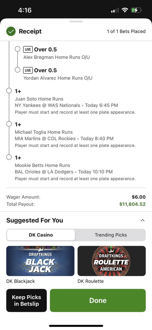The height and width of the screenshot is (330, 152).
Task: Collapse the Suggested For You section chevron
Action: (x=142, y=220)
